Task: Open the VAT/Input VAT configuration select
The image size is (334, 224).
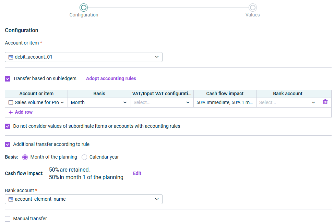Action: click(162, 102)
